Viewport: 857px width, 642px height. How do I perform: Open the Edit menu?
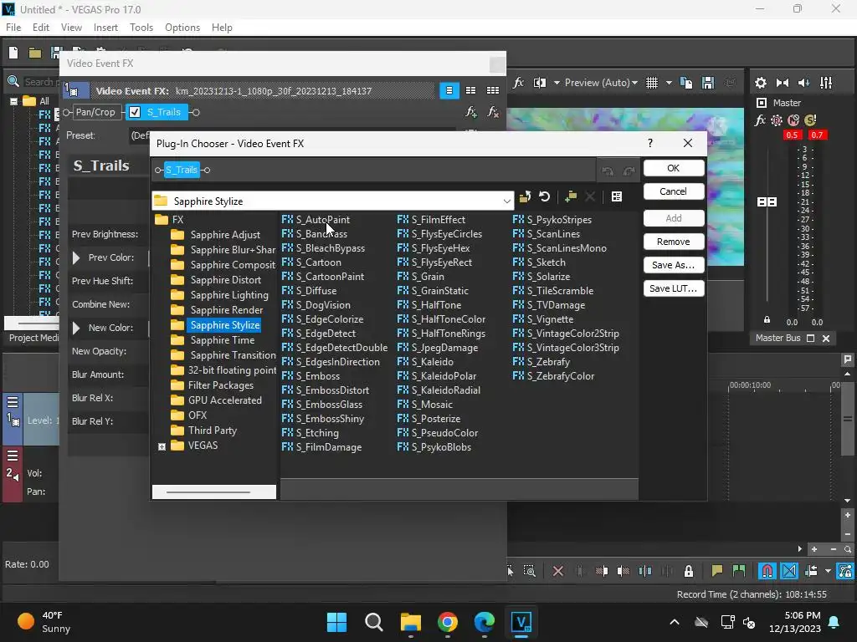pyautogui.click(x=41, y=28)
